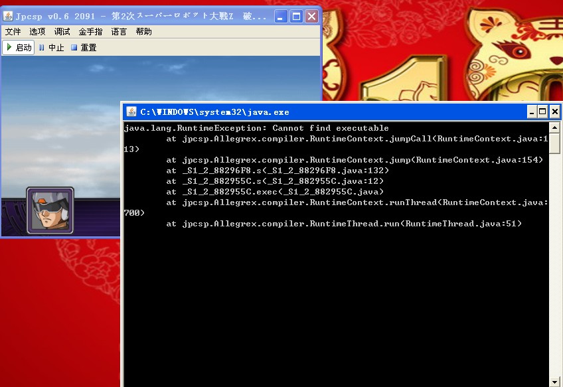Click the console scrollbar down arrow
Screen dimensions: 563x387
(555, 382)
